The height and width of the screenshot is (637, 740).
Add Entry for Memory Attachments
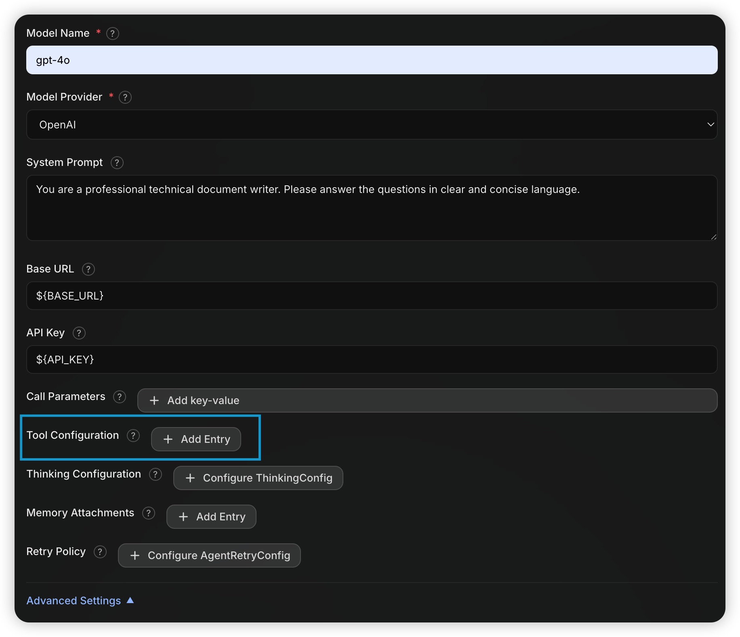211,517
